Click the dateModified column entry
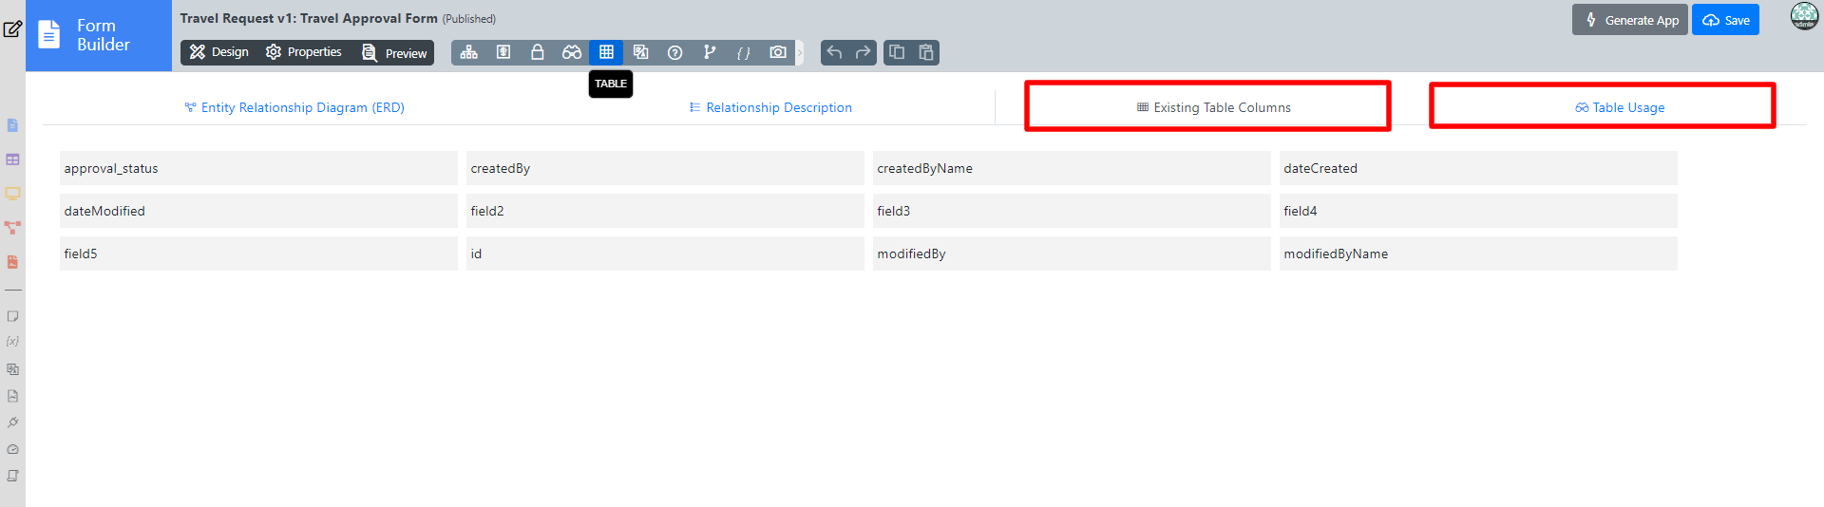The height and width of the screenshot is (507, 1824). pyautogui.click(x=258, y=211)
